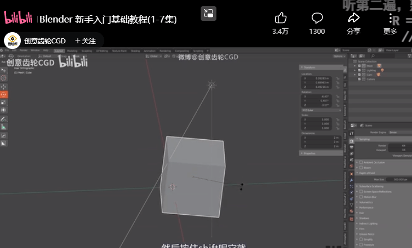Enable the Motion Blur checkbox
Image resolution: width=412 pixels, height=248 pixels.
[361, 197]
